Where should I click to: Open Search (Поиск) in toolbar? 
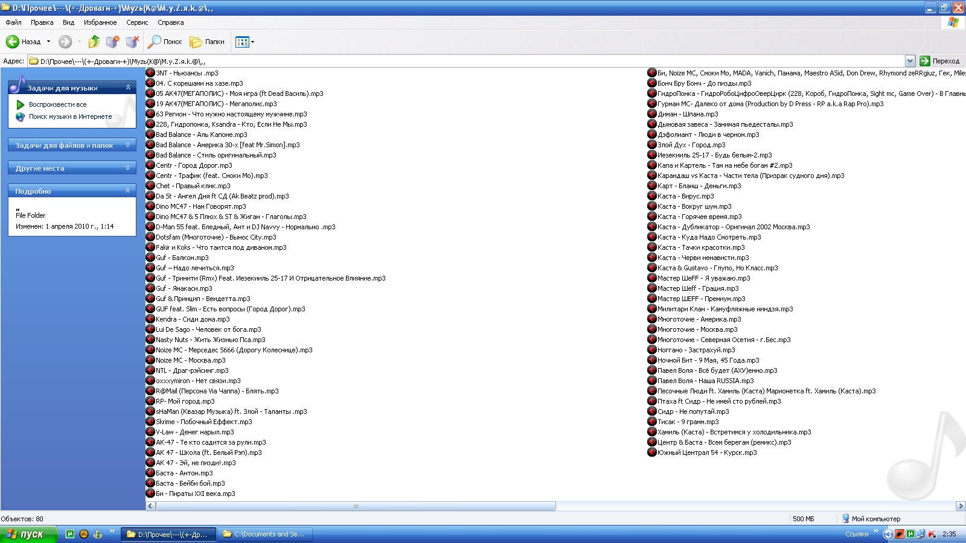pyautogui.click(x=165, y=42)
